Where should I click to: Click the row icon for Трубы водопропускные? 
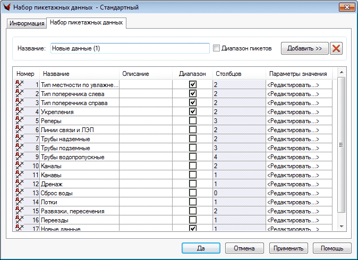coord(20,157)
